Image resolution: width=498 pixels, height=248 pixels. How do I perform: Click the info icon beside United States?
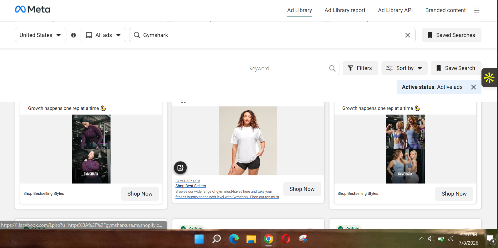74,35
